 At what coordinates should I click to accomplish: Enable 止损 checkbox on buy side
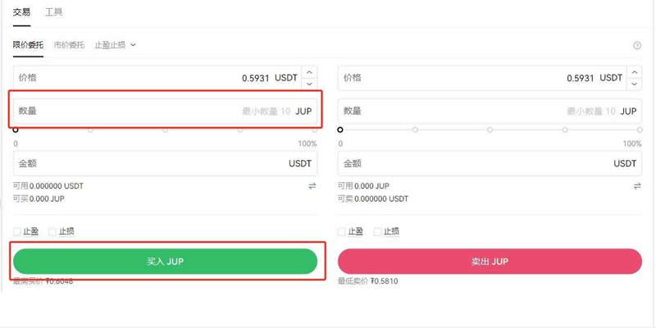coord(52,231)
